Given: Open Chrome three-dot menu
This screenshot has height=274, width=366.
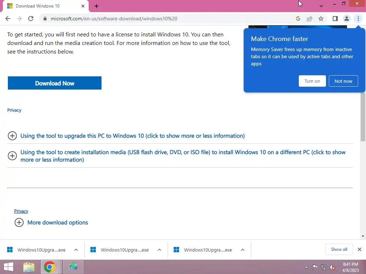Looking at the screenshot, I should coord(358,19).
